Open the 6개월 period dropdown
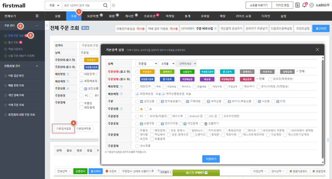The height and width of the screenshot is (179, 332). point(167,64)
